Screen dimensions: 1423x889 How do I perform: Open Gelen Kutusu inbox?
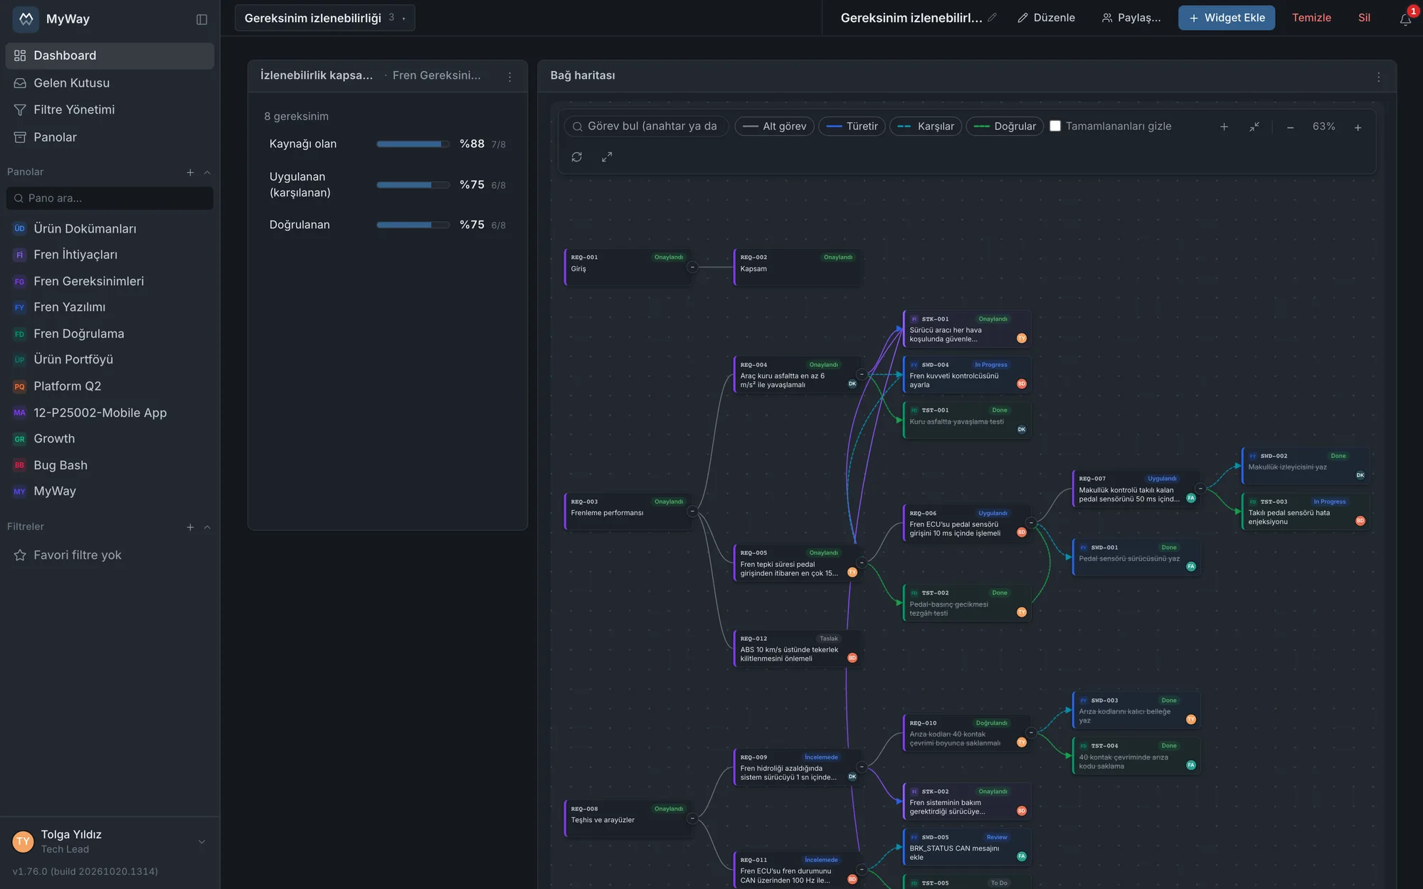[x=110, y=83]
